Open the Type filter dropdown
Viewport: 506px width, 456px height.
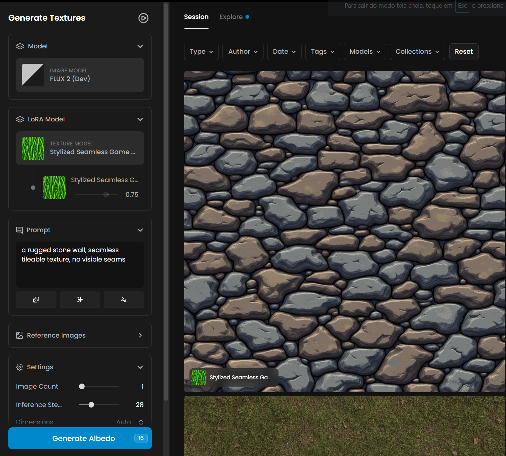[201, 52]
